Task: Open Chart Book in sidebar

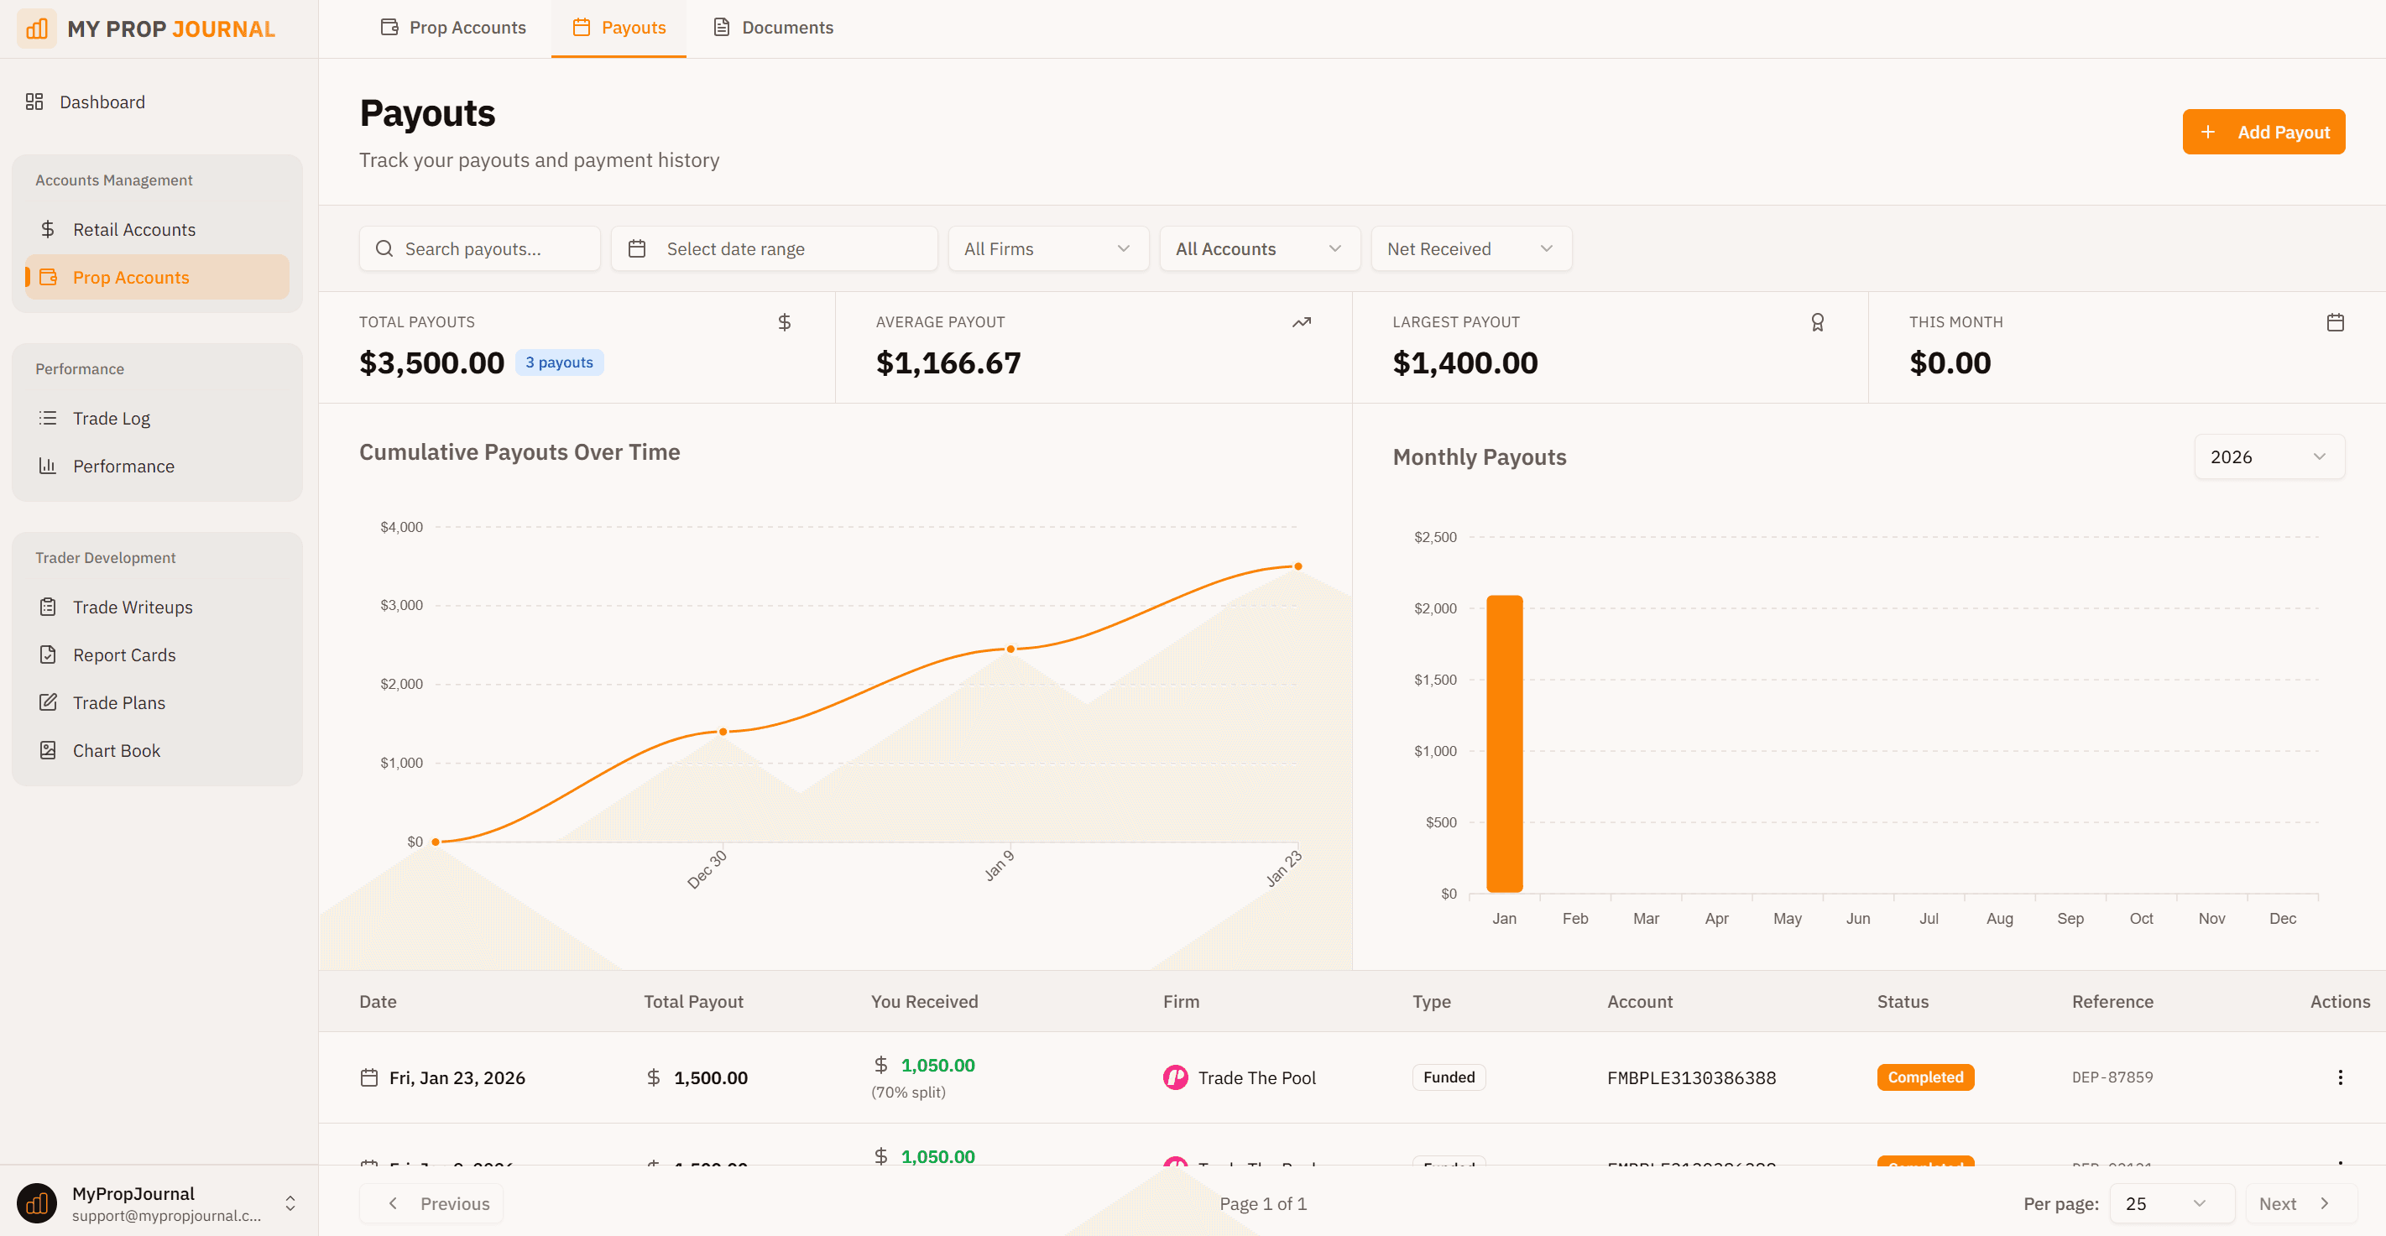Action: 157,751
